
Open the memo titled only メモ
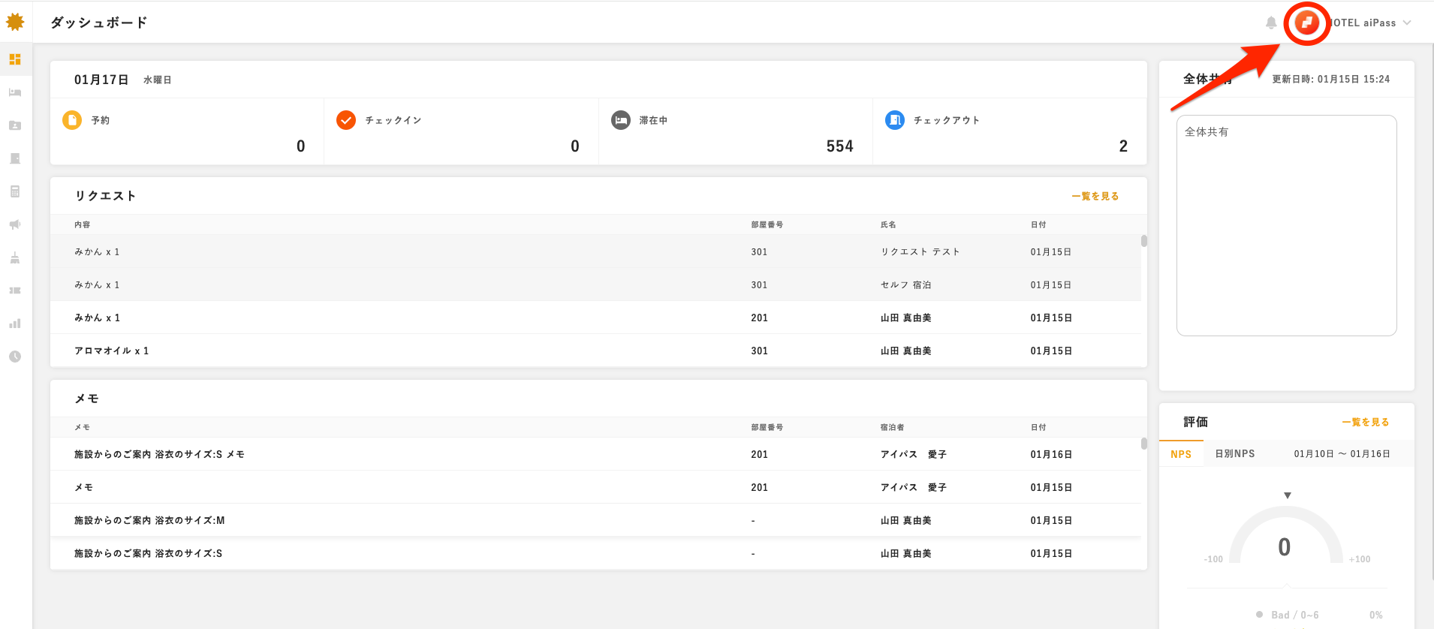click(595, 487)
